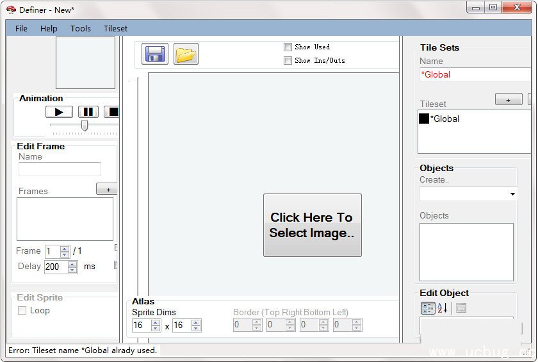
Task: Enable the Loop checkbox
Action: [22, 311]
